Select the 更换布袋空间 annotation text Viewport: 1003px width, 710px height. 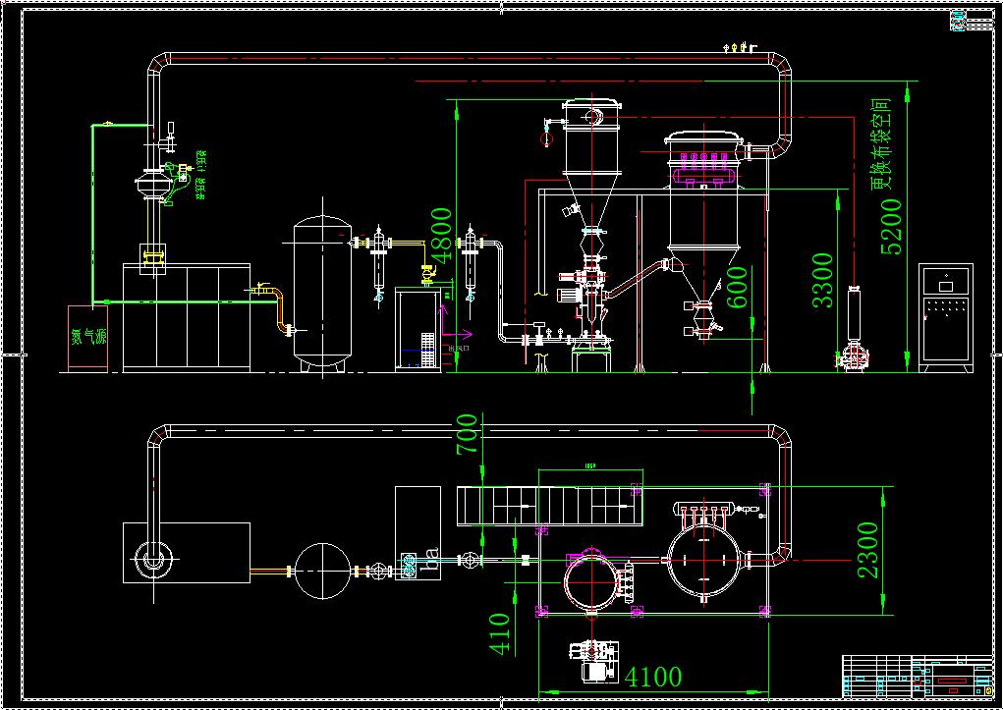click(x=881, y=142)
